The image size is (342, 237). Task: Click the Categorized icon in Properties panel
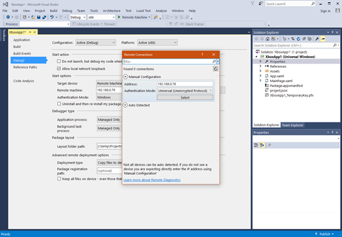[256, 145]
